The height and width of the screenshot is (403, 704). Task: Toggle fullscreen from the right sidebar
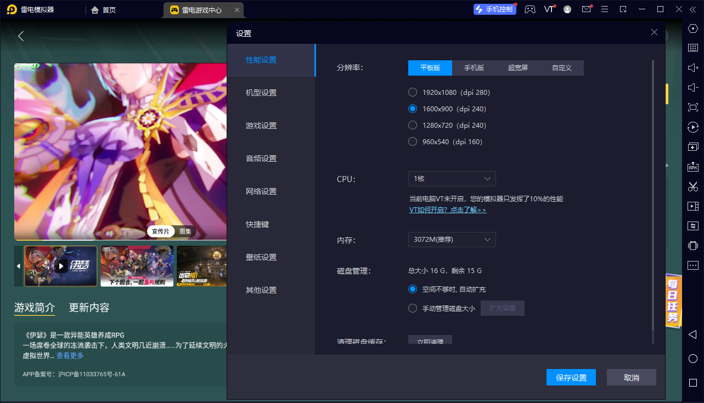(x=693, y=107)
